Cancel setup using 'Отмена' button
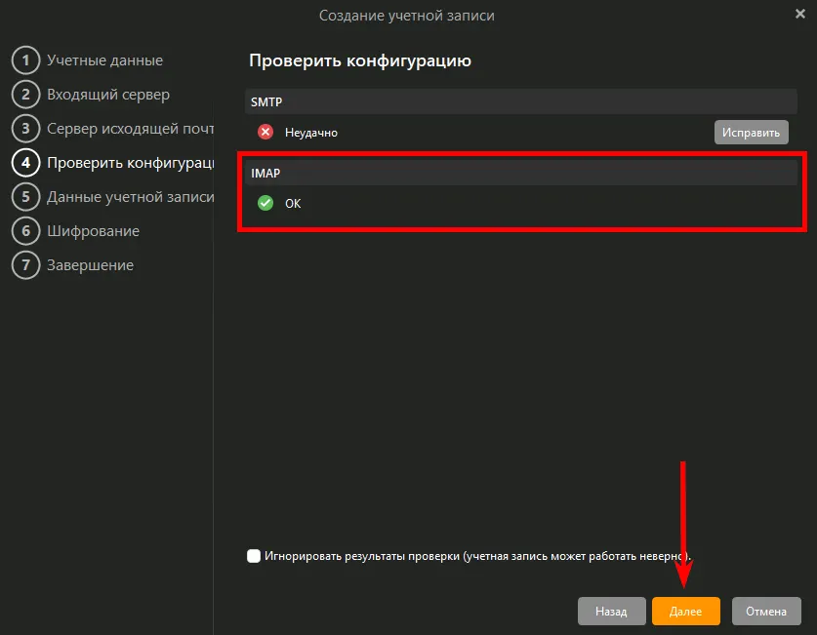This screenshot has width=817, height=635. 766,612
